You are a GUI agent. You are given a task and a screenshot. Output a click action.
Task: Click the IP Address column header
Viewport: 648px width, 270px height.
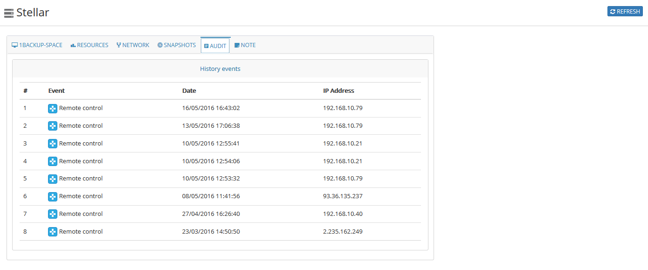(339, 91)
